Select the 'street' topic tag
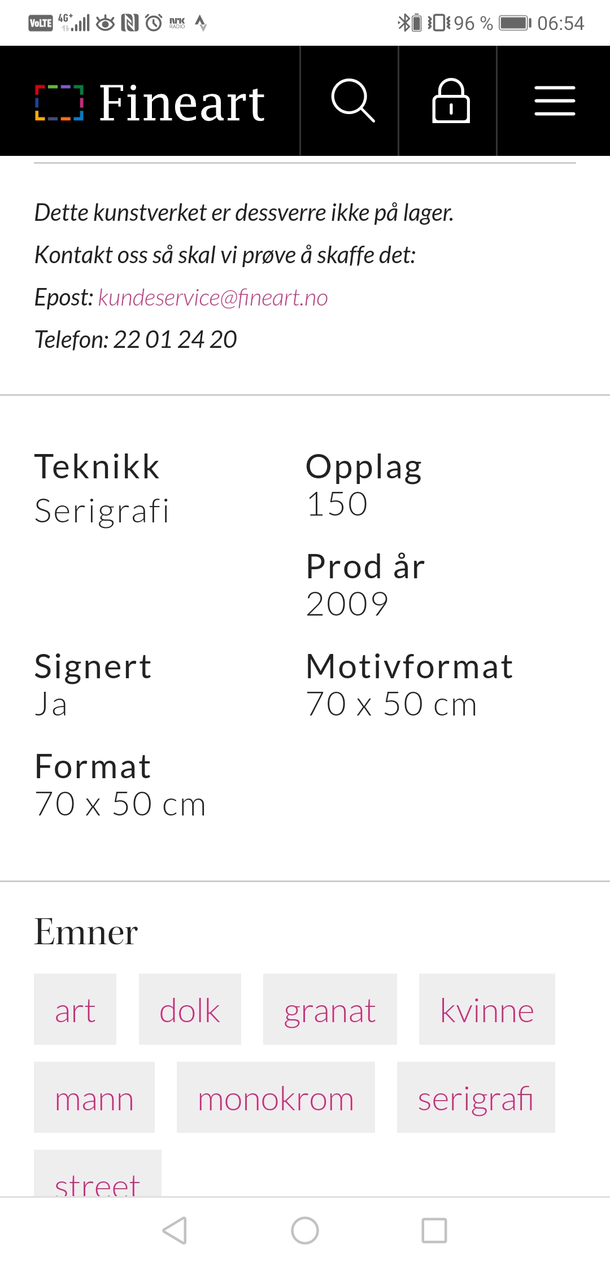The height and width of the screenshot is (1265, 610). [98, 1174]
